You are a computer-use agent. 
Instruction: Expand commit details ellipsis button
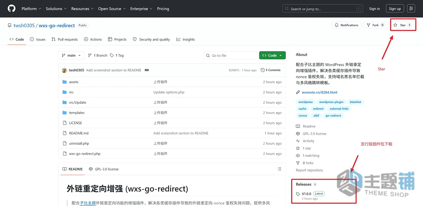(x=147, y=70)
